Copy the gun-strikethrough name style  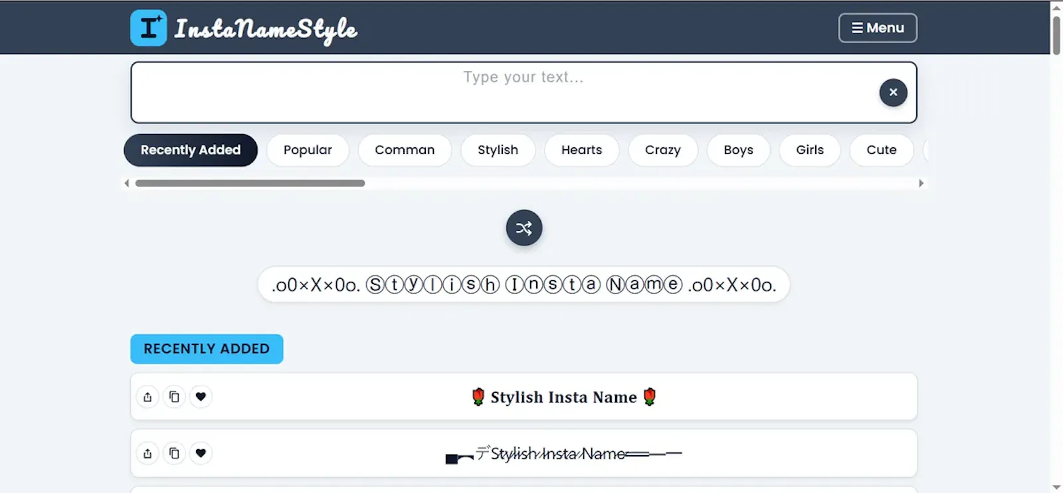tap(174, 453)
